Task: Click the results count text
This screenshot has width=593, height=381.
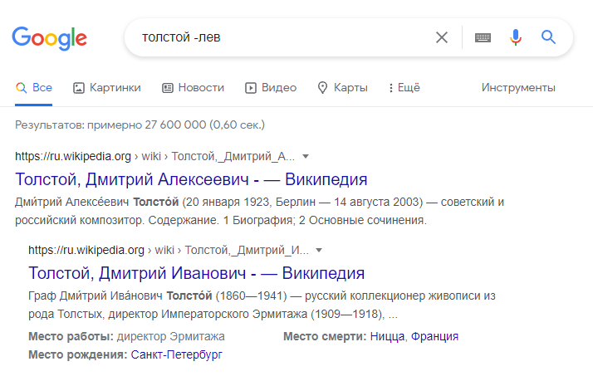Action: tap(140, 125)
